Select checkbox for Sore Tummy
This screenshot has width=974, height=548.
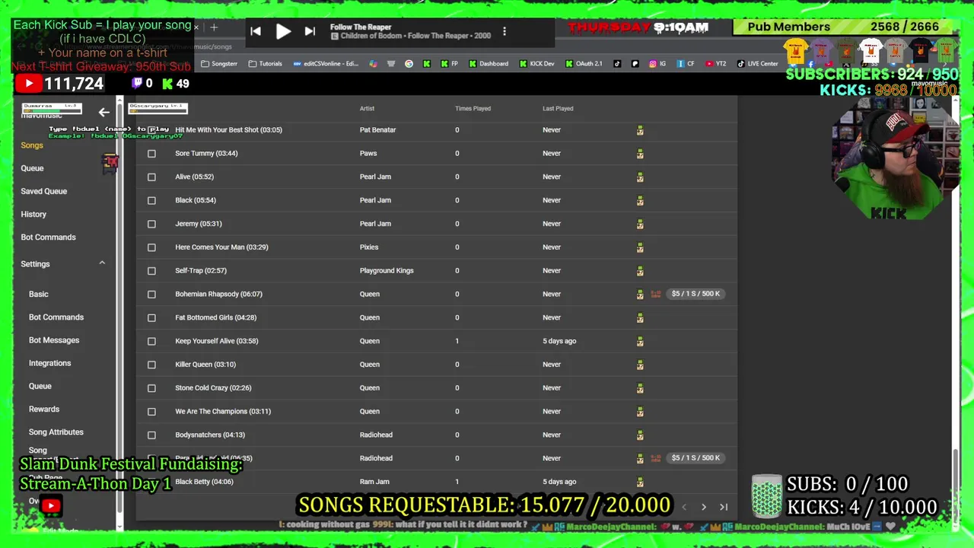[x=151, y=154]
